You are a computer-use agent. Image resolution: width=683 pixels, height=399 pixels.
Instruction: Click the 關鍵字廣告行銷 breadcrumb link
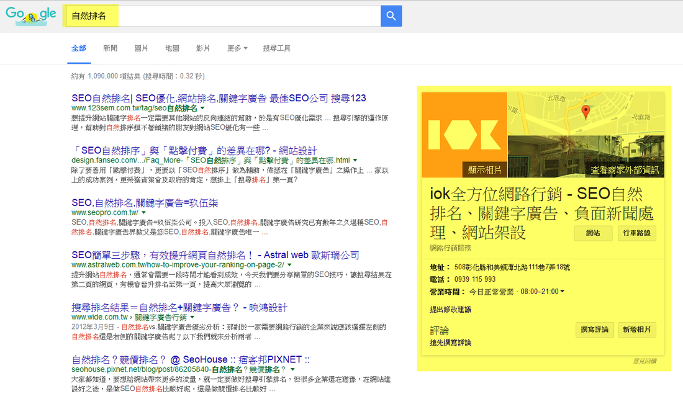point(160,318)
